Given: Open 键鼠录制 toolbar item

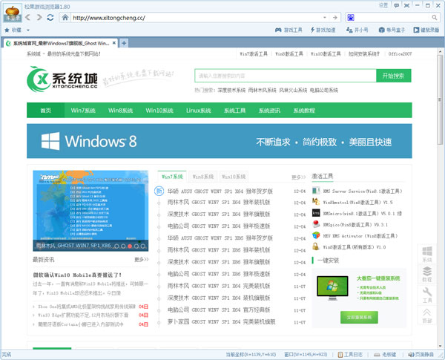Looking at the screenshot, I should [426, 30].
